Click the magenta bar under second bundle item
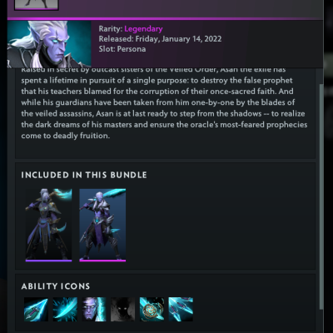Image resolution: width=333 pixels, height=333 pixels. pyautogui.click(x=102, y=261)
